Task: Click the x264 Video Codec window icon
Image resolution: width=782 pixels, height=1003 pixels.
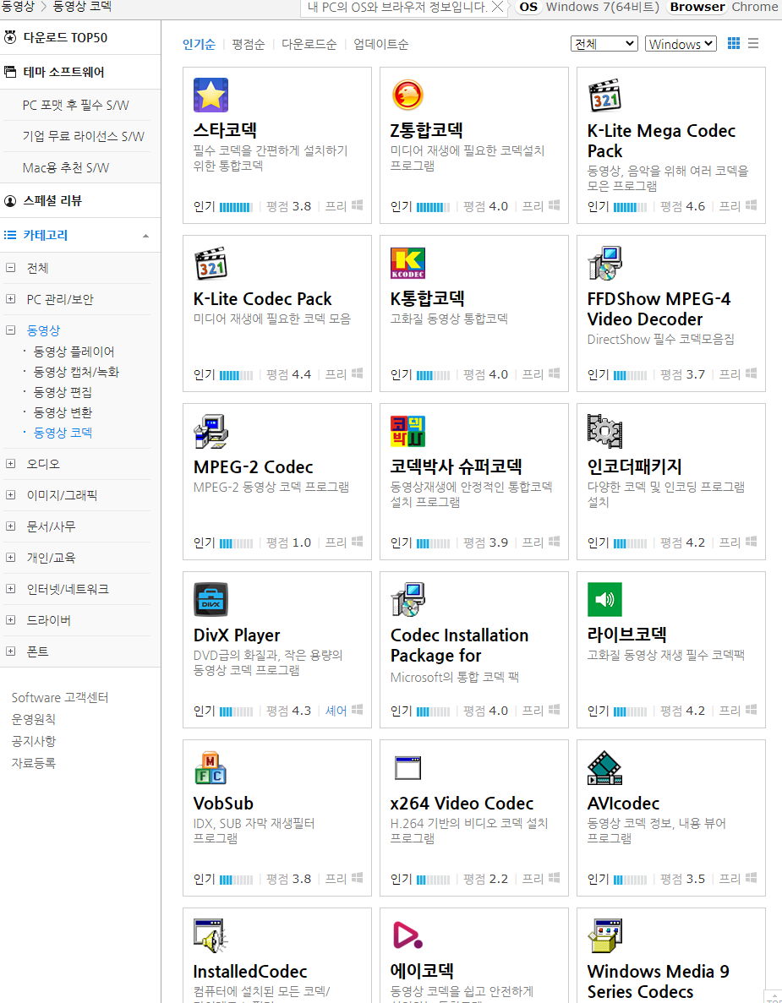Action: click(x=407, y=767)
